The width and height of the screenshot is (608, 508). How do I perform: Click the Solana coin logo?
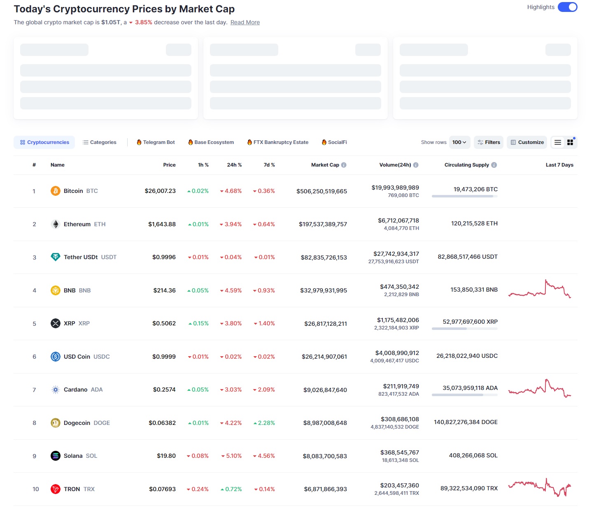click(56, 456)
